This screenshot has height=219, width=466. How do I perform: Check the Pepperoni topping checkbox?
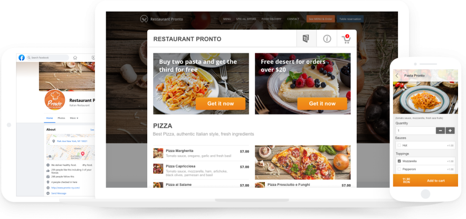(x=399, y=169)
